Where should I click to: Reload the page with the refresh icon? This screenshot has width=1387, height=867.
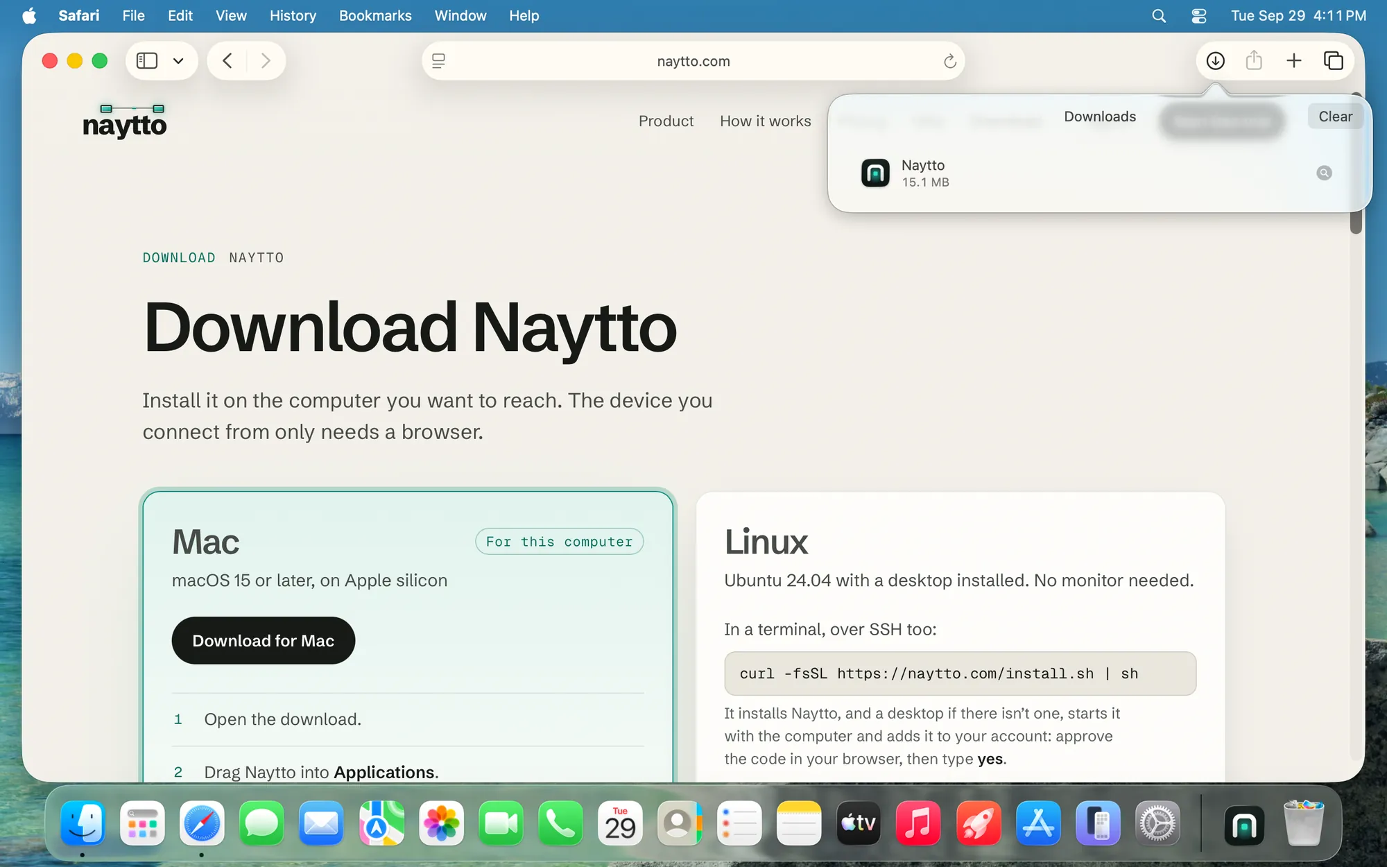pos(949,61)
